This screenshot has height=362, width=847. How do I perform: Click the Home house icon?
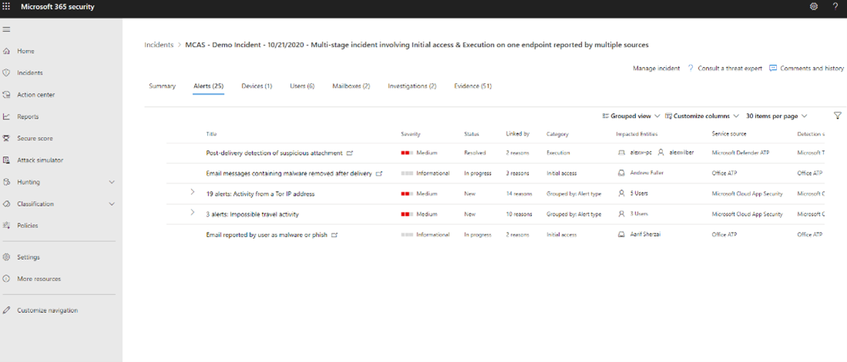coord(6,51)
